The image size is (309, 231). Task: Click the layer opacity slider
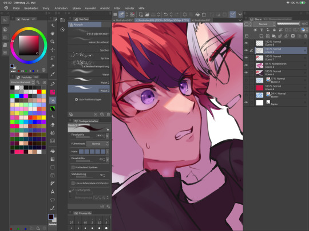tap(288, 23)
